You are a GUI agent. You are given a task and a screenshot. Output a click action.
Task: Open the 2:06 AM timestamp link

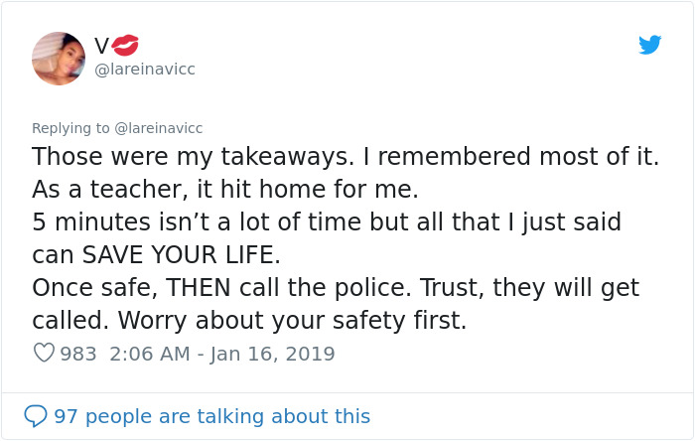142,354
